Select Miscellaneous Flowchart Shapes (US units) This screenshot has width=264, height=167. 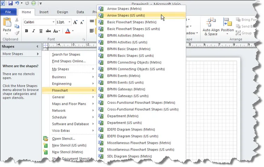click(x=142, y=149)
